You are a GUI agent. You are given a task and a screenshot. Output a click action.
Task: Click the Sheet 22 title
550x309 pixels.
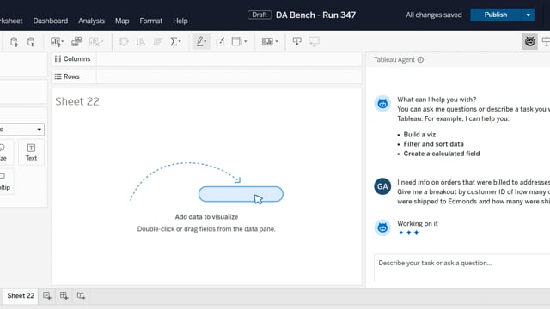click(x=77, y=101)
